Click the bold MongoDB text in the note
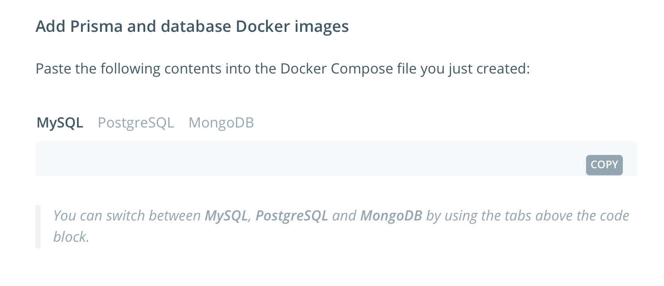 (391, 216)
